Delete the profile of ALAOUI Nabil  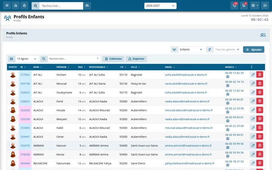pyautogui.click(x=260, y=128)
